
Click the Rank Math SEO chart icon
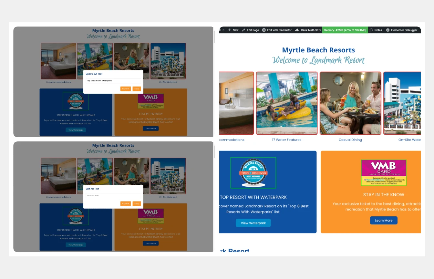pyautogui.click(x=297, y=30)
